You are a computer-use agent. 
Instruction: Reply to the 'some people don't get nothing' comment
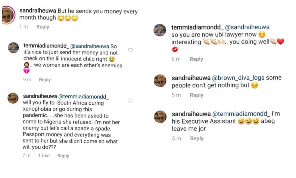tap(196, 95)
